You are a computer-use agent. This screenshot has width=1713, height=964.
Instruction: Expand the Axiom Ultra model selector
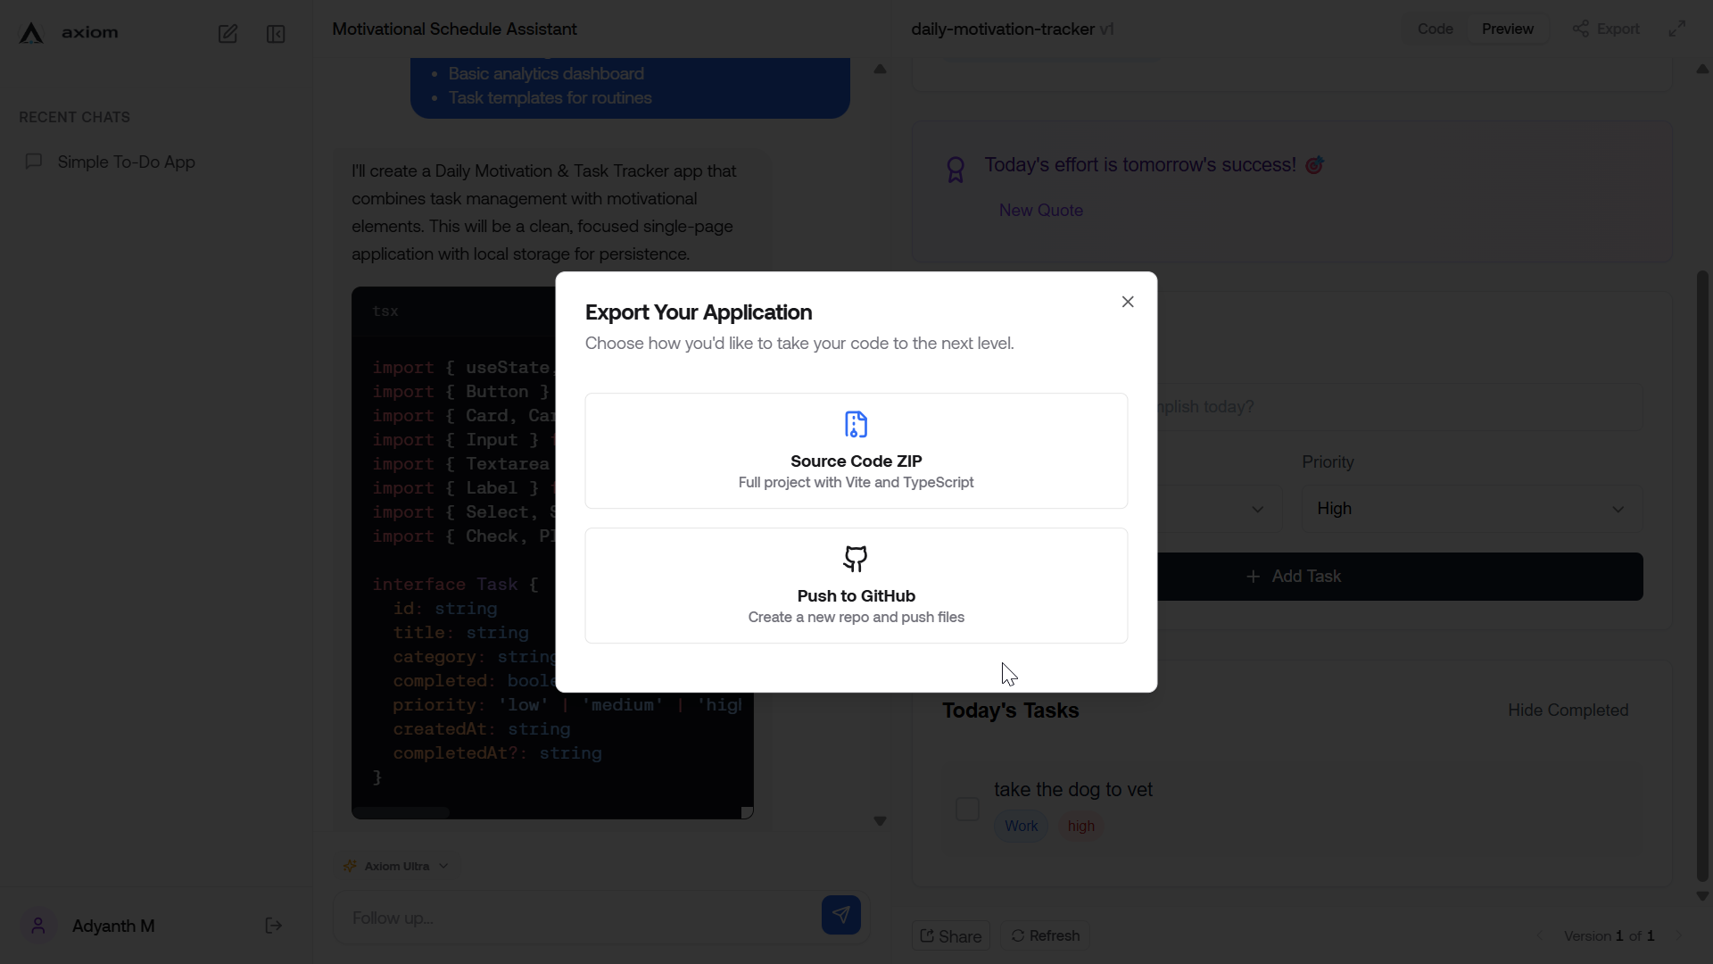click(x=395, y=865)
